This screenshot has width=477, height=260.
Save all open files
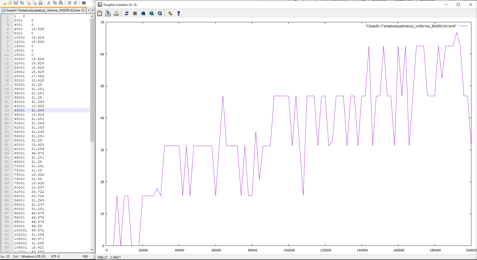(22, 3)
